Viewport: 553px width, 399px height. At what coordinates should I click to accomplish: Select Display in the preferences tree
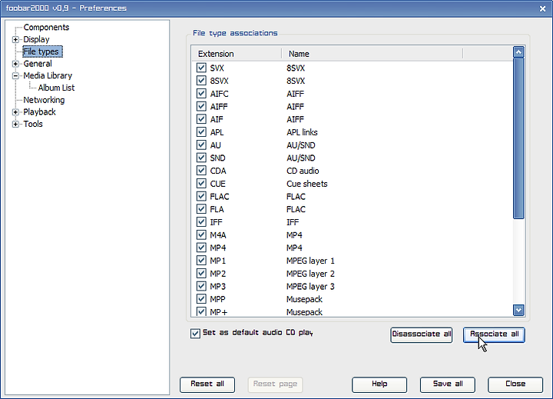[36, 39]
